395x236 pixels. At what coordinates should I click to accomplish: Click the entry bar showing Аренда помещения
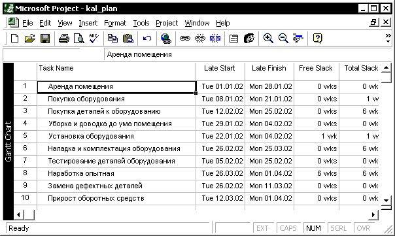point(247,54)
